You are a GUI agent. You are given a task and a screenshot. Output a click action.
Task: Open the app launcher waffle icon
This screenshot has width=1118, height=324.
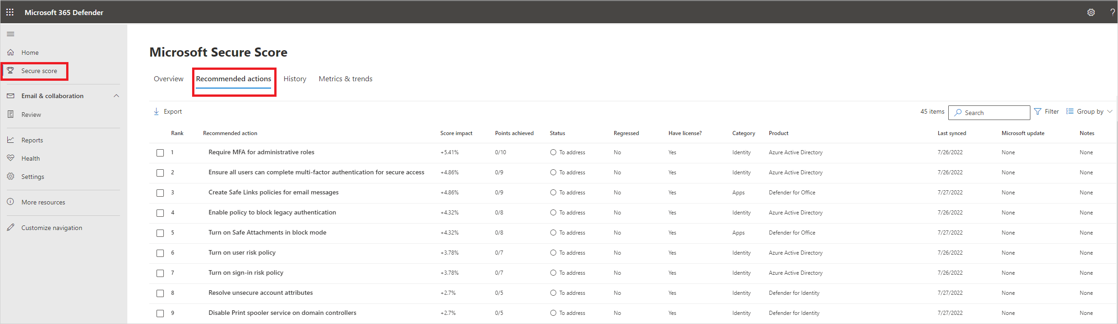(10, 12)
